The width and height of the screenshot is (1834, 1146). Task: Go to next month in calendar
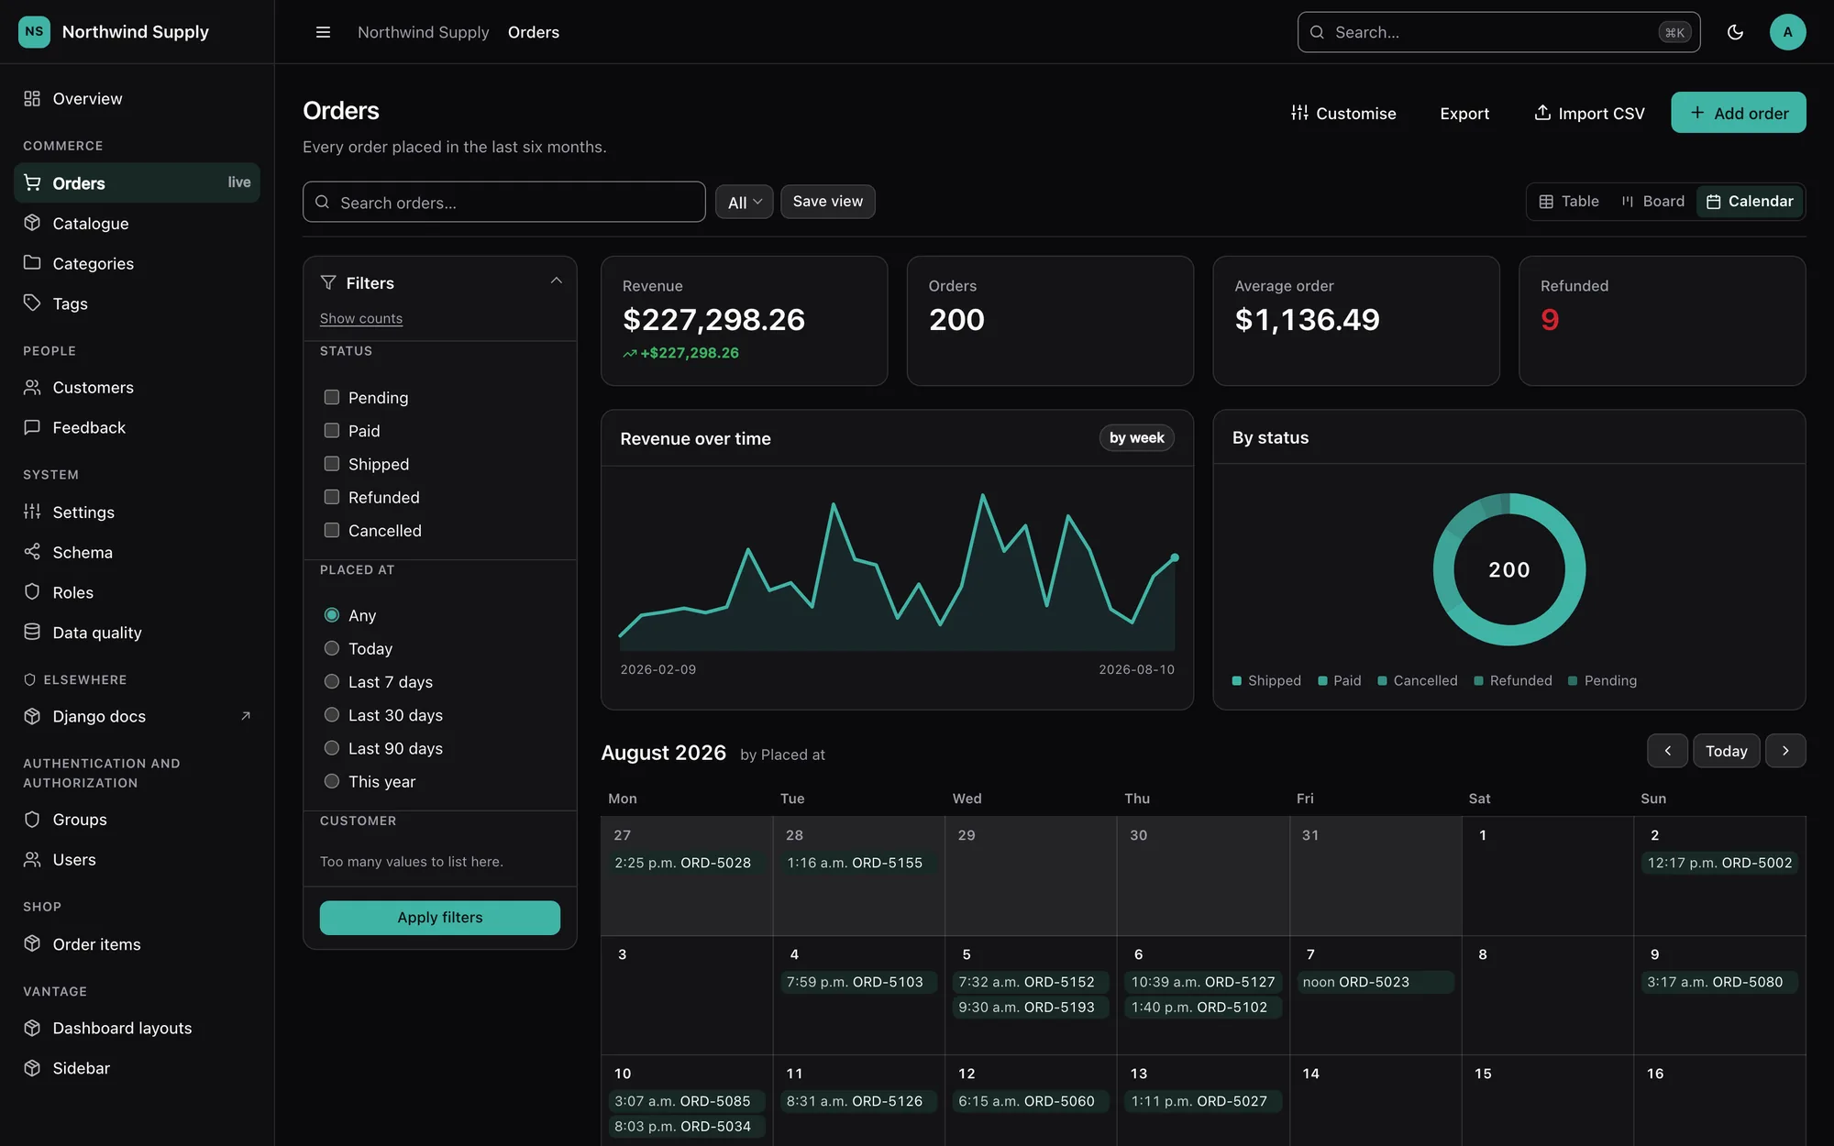click(x=1785, y=751)
